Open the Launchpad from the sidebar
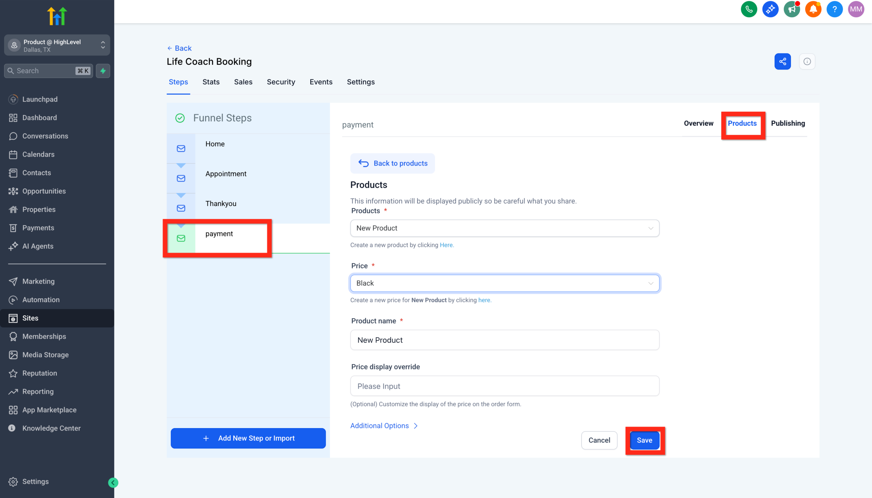Image resolution: width=872 pixels, height=498 pixels. coord(40,99)
